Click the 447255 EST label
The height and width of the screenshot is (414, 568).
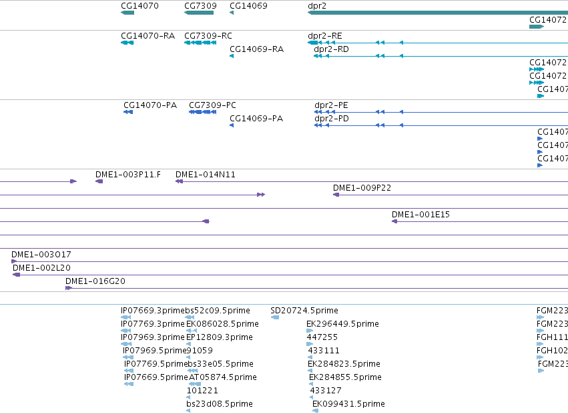coord(322,337)
